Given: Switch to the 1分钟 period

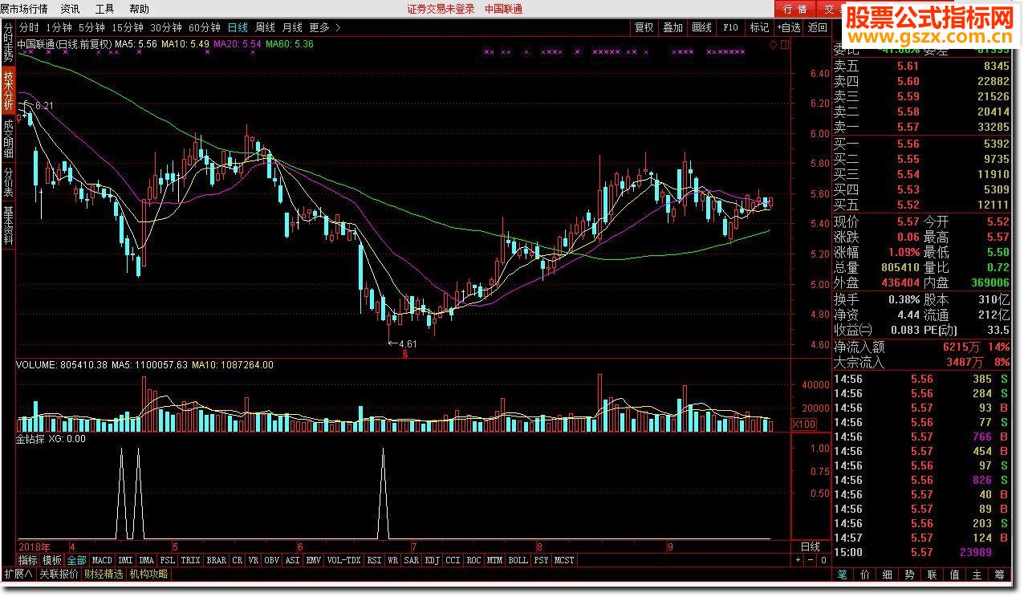Looking at the screenshot, I should click(59, 27).
